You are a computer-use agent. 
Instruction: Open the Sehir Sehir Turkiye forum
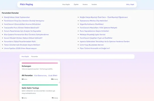(30, 88)
